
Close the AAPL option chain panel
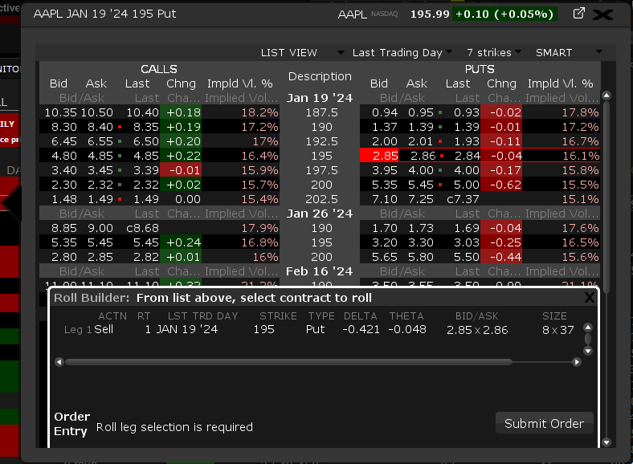[602, 14]
